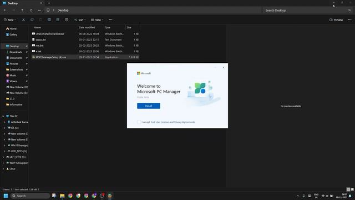The image size is (355, 200).
Task: Click the Cut scissors icon
Action: [23, 20]
